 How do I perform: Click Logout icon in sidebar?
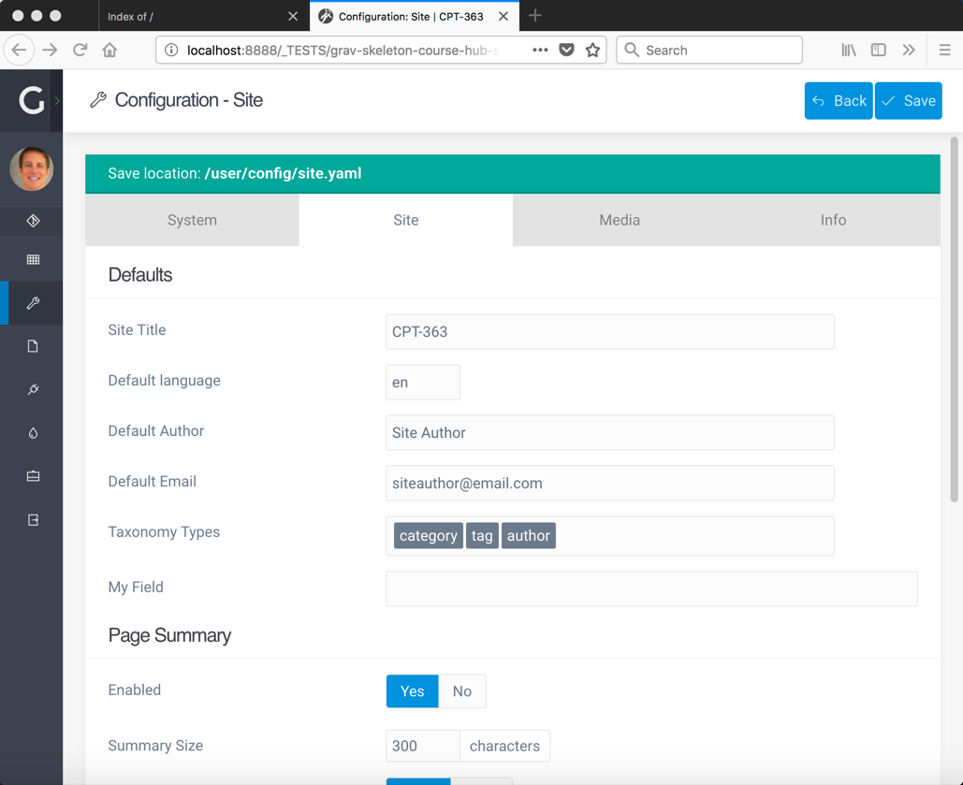(33, 519)
